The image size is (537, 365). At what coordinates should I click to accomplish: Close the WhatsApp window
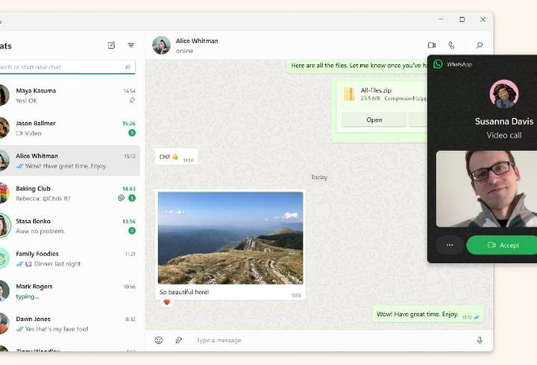(483, 19)
